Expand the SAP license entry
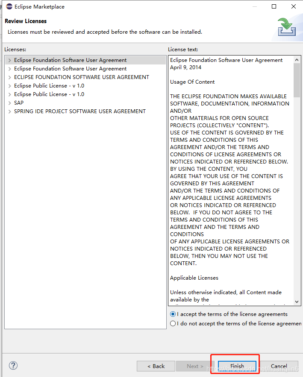 [10, 103]
